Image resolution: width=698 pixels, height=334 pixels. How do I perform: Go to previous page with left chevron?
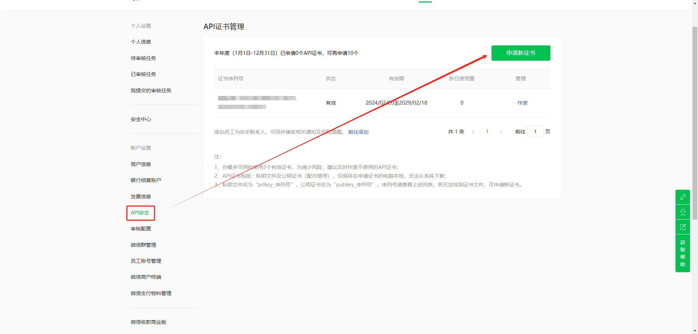click(473, 132)
